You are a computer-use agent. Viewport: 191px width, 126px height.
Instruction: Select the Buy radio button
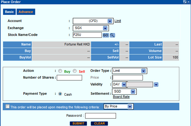(x=60, y=71)
